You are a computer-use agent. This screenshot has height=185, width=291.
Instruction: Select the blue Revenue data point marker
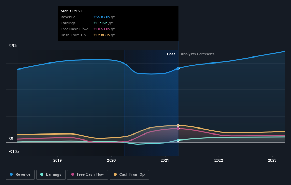point(178,68)
